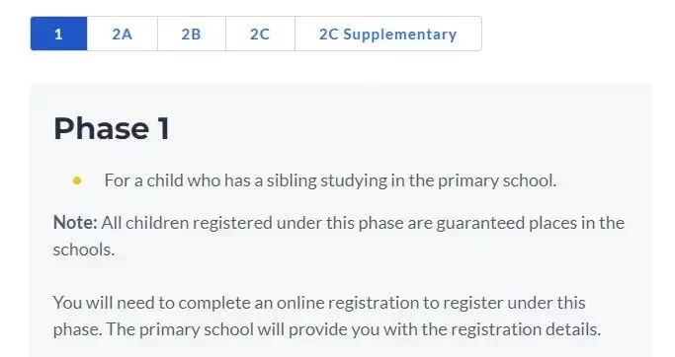The width and height of the screenshot is (675, 357).
Task: Select the highlighted blue tab labelled 1
Action: point(59,34)
